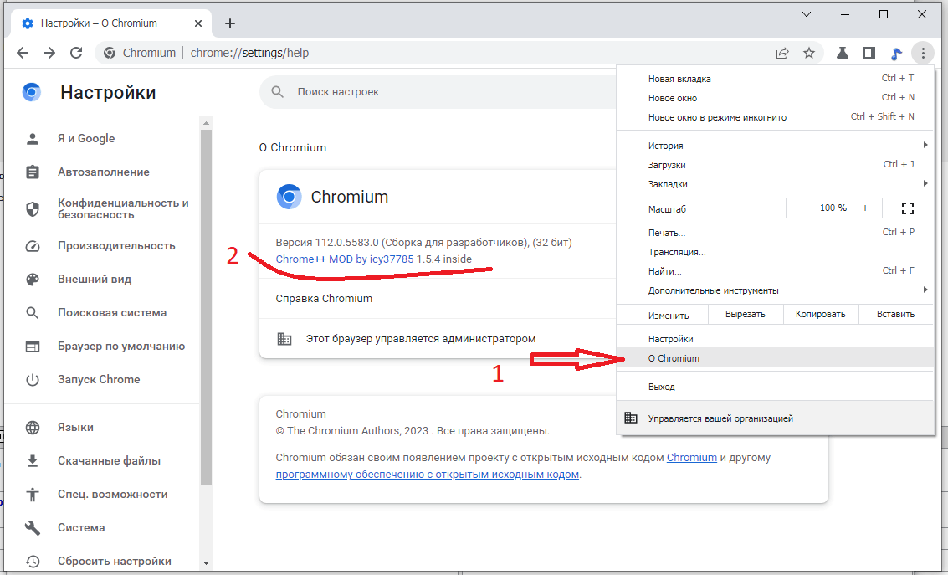The width and height of the screenshot is (948, 575).
Task: Click the magnifier icon for Поисковая система
Action: click(33, 312)
